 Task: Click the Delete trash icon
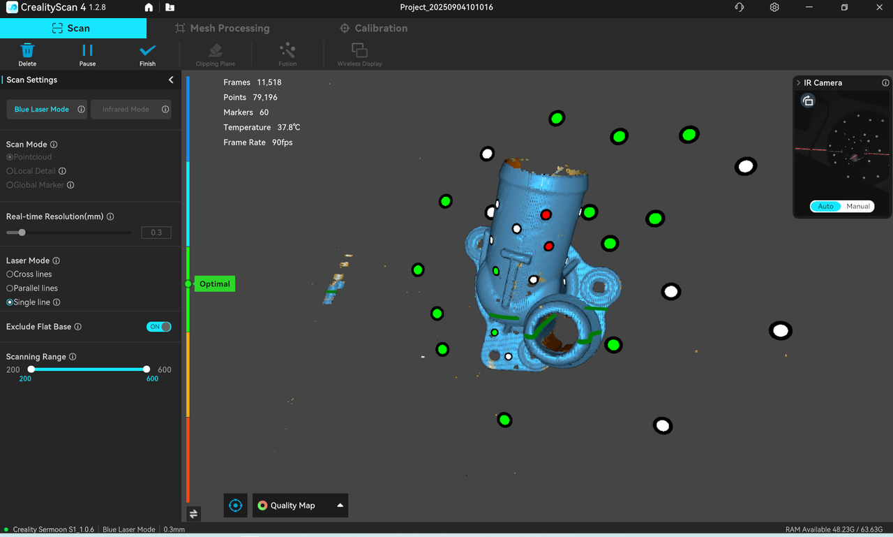(x=27, y=51)
